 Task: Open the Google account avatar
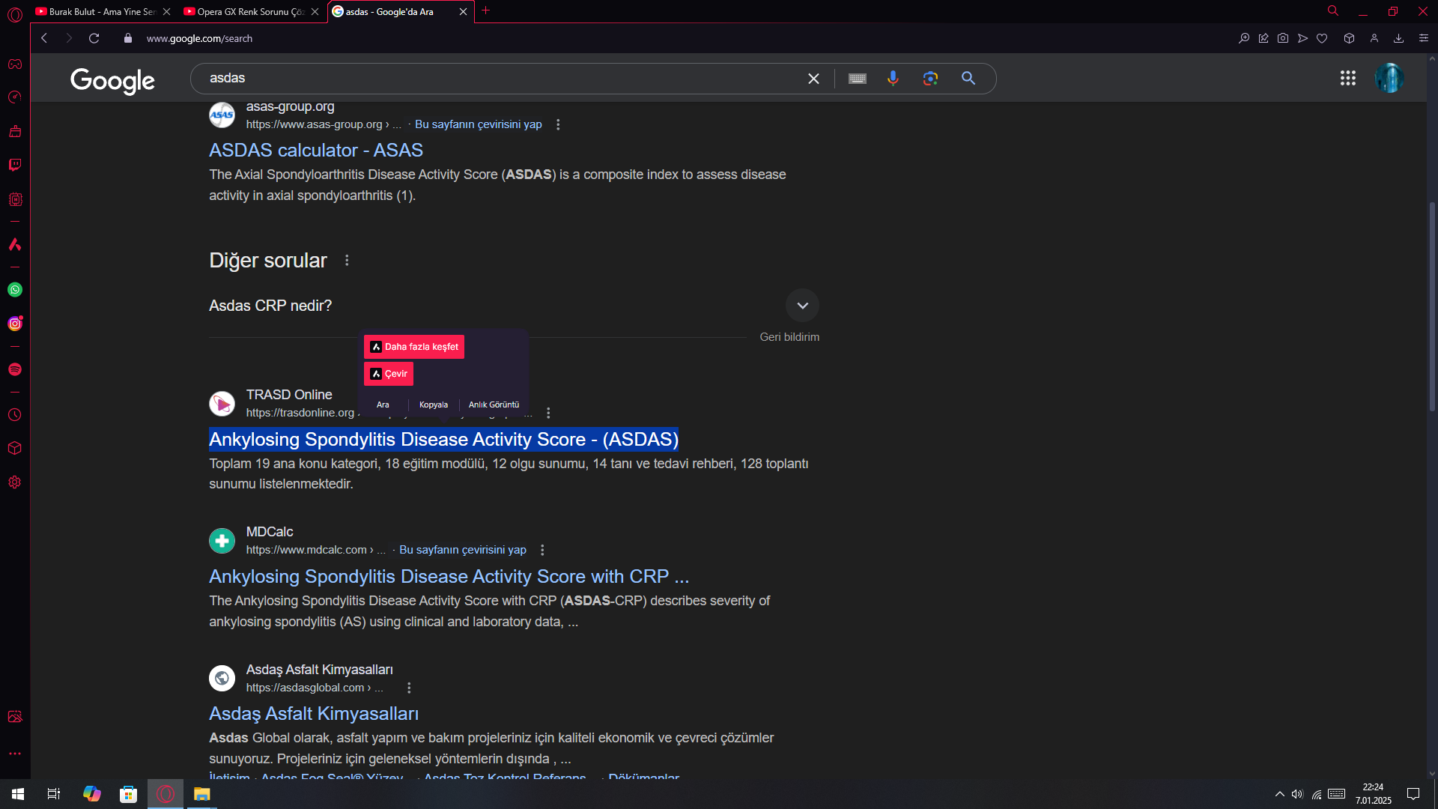1389,78
